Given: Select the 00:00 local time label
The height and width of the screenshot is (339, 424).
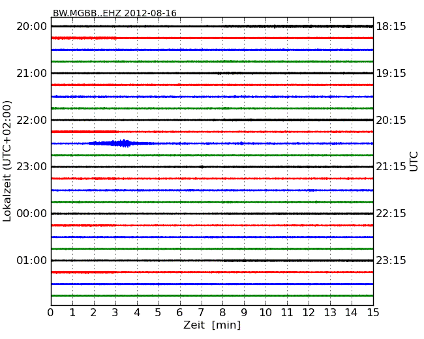Looking at the screenshot, I should [x=32, y=214].
